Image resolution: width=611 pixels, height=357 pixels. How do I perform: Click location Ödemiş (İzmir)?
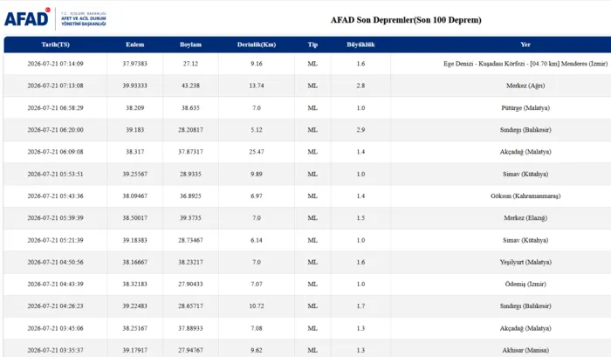[x=525, y=285]
